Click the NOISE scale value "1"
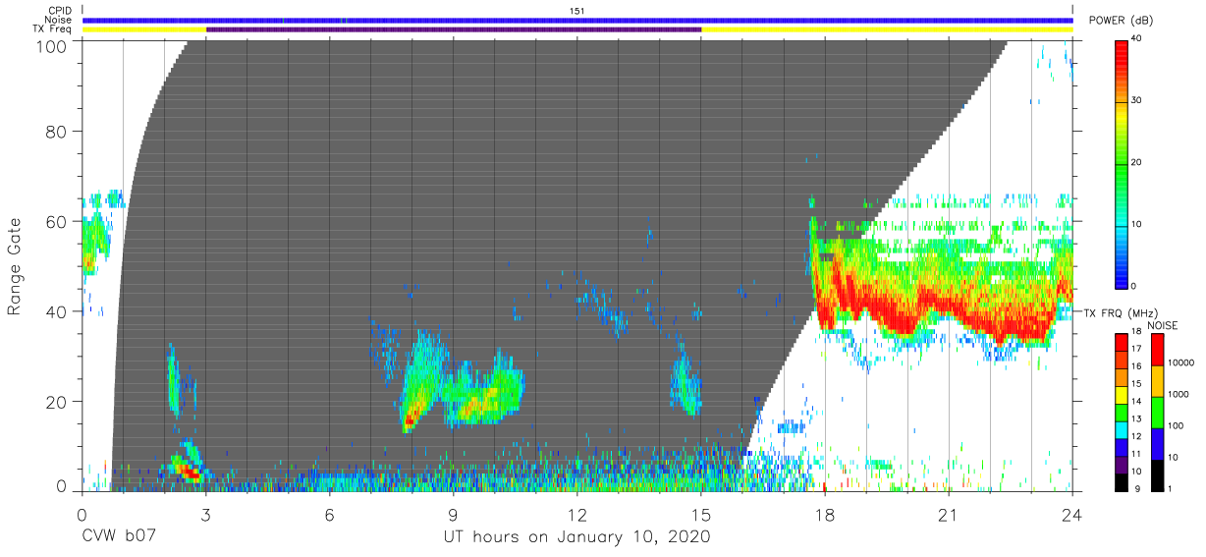Image resolution: width=1206 pixels, height=557 pixels. 1171,488
